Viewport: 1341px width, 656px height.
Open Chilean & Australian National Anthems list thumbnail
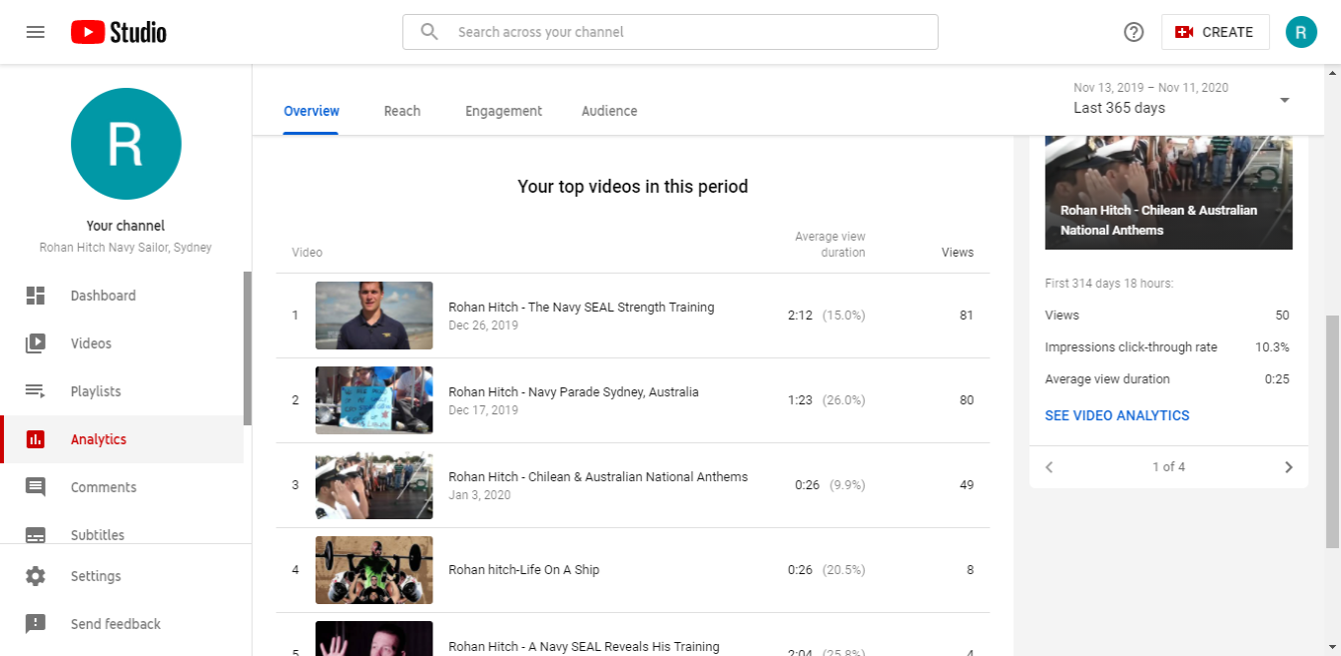[x=374, y=485]
